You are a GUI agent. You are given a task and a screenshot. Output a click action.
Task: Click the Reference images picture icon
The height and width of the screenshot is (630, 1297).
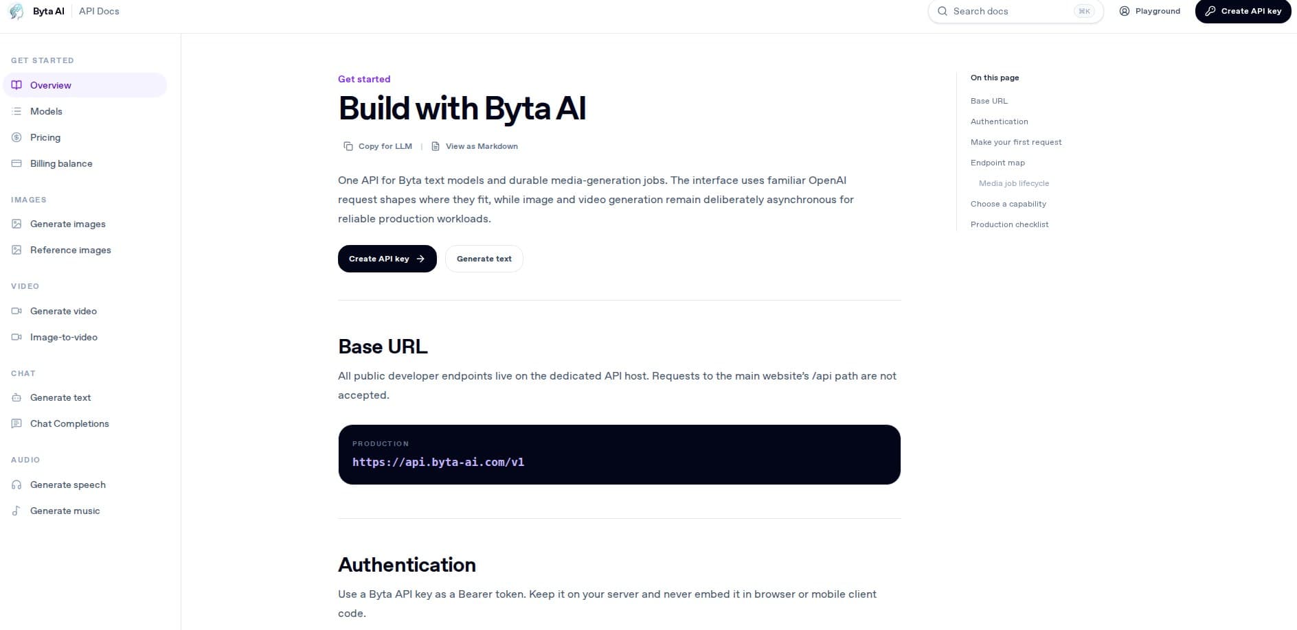16,250
